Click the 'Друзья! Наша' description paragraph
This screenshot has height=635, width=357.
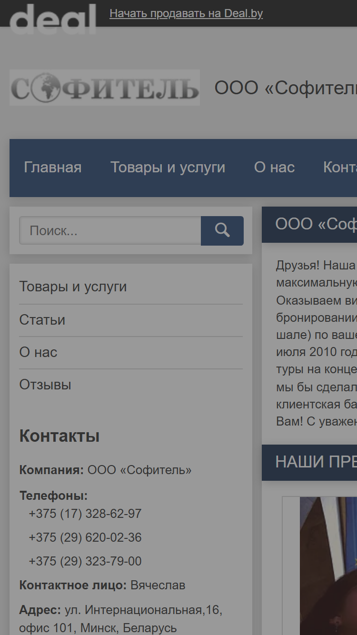coord(316,343)
